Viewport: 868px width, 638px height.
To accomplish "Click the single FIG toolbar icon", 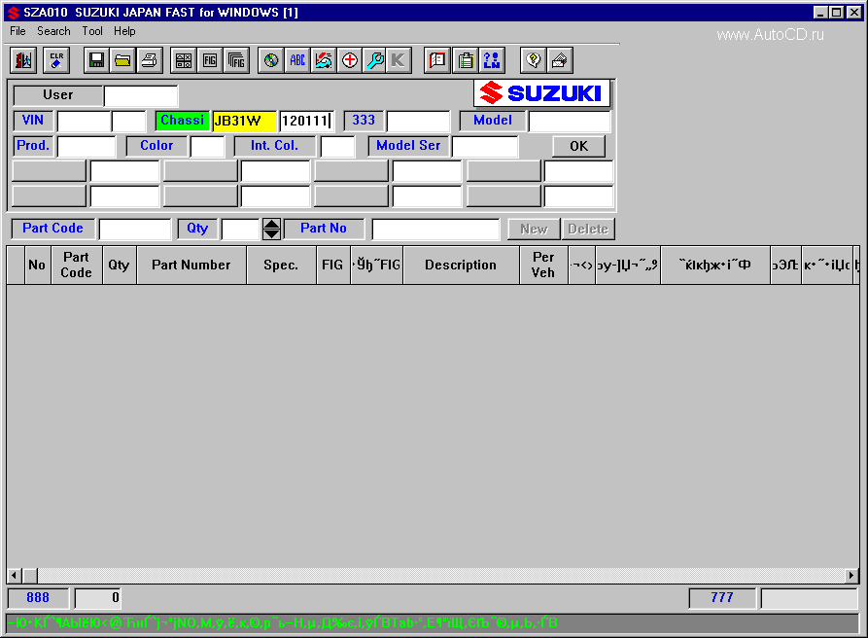I will (x=210, y=60).
